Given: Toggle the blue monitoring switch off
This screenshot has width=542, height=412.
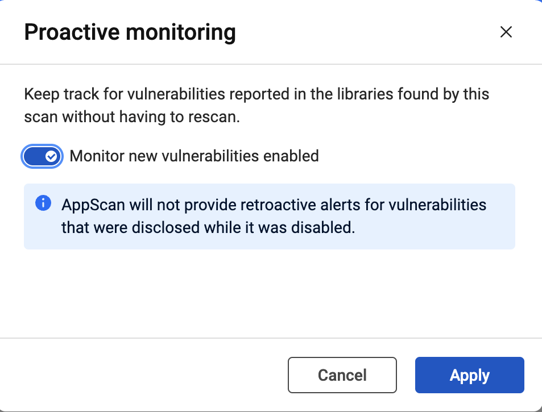Looking at the screenshot, I should coord(42,156).
